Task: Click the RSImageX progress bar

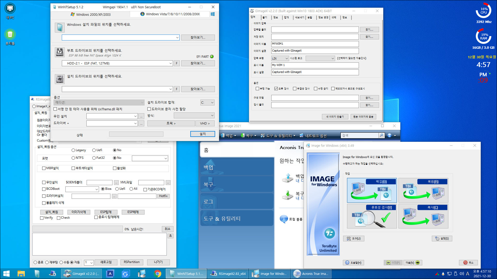Action: click(78, 229)
